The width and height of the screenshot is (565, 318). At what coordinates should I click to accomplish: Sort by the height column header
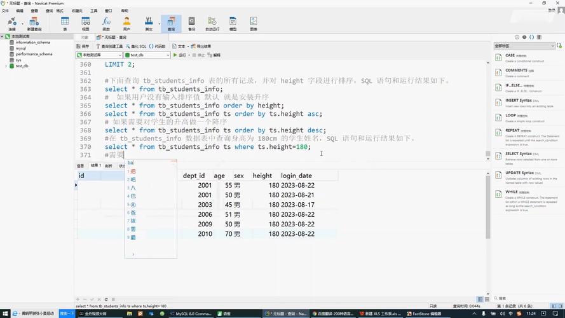262,176
